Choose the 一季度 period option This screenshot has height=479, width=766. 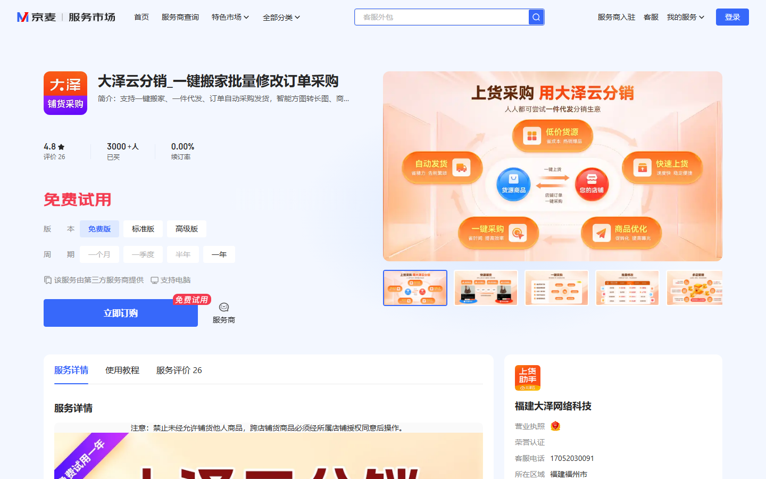pyautogui.click(x=143, y=254)
